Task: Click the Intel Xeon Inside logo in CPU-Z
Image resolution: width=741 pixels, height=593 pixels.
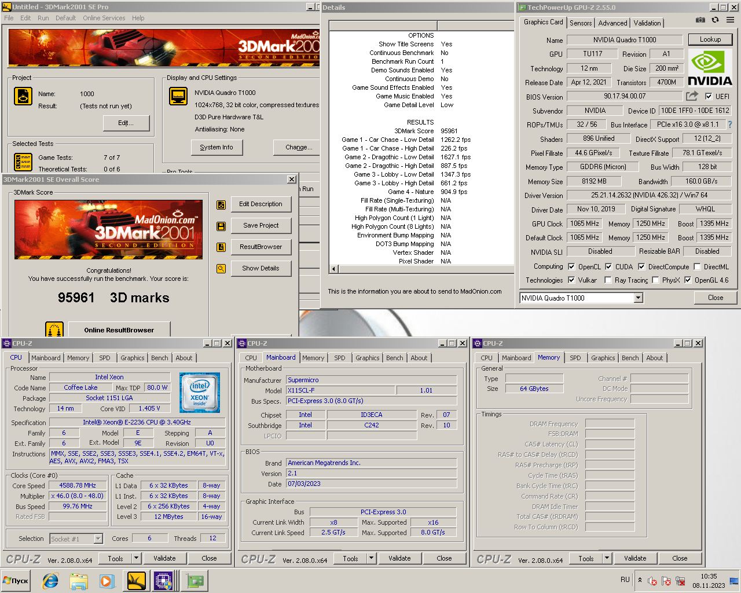Action: click(x=199, y=393)
